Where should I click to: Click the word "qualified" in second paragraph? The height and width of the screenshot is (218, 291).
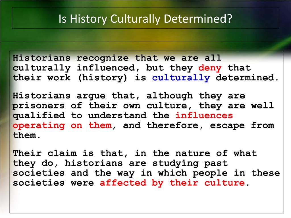click(x=39, y=116)
